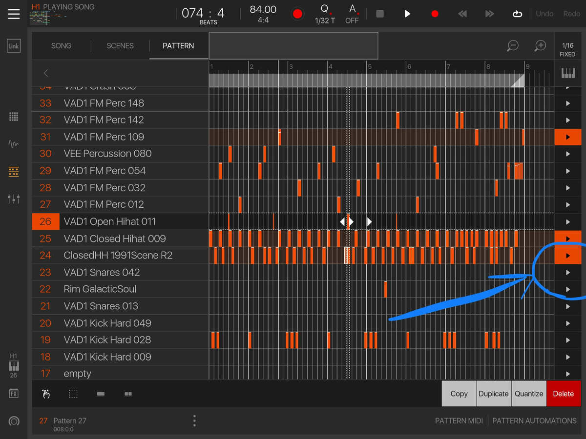Preview pad 29 VAD1 FM Perc 054
This screenshot has height=439, width=586.
567,171
